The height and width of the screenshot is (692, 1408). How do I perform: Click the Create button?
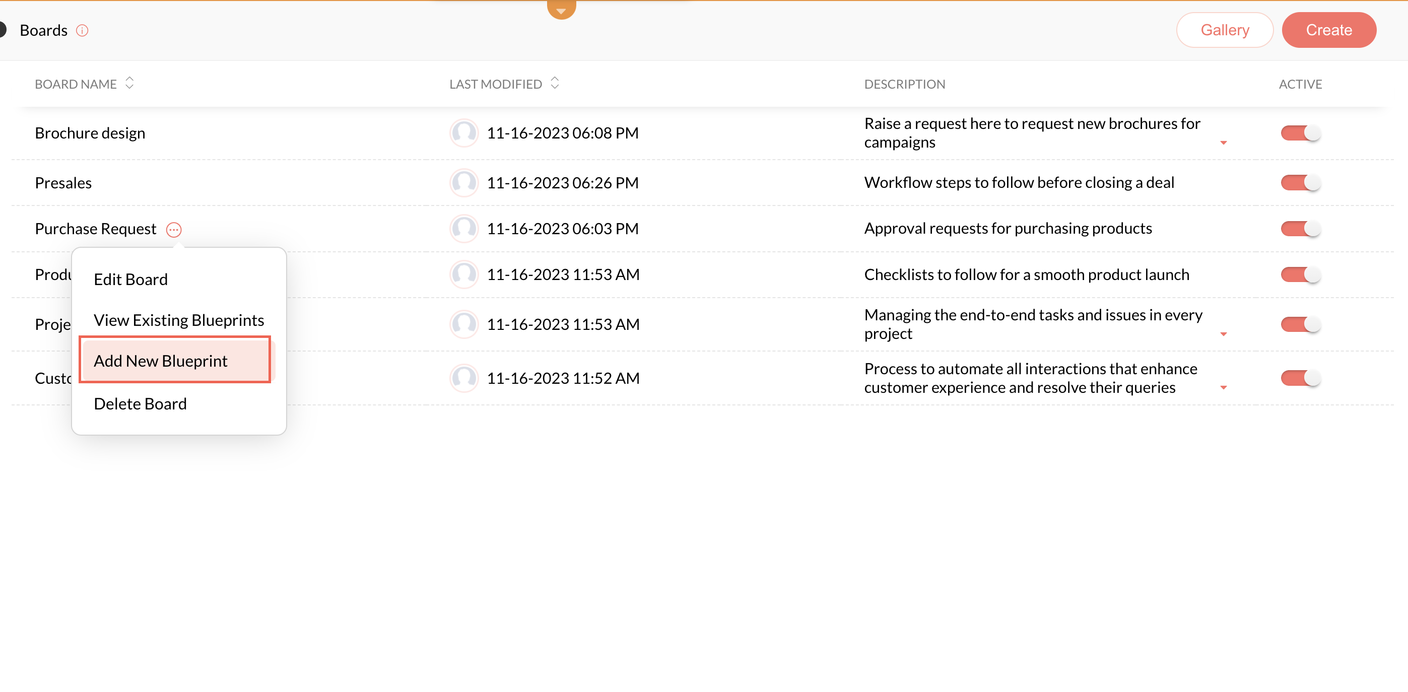point(1328,30)
